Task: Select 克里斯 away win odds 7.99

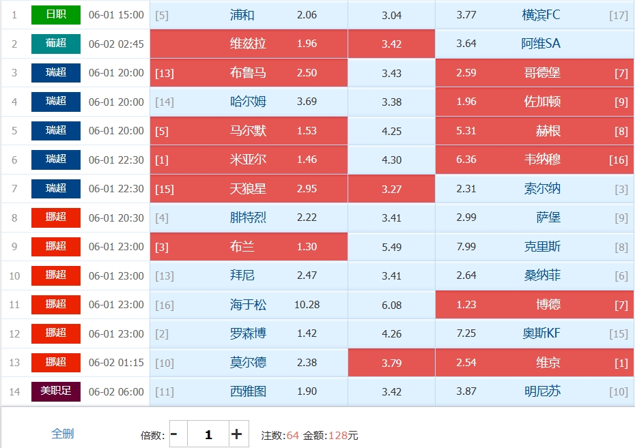Action: click(535, 247)
